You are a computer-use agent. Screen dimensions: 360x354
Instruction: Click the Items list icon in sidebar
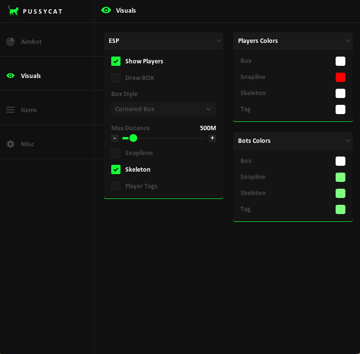coord(10,110)
